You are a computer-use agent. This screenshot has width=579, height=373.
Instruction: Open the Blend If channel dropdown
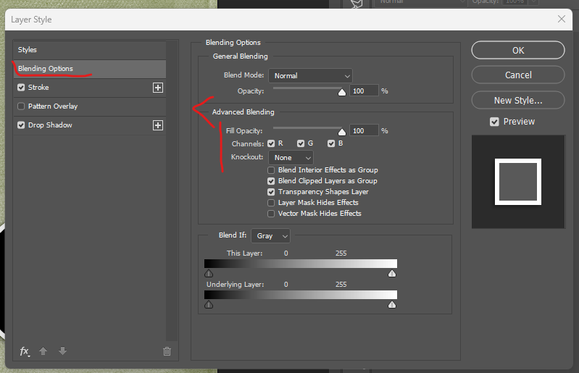pyautogui.click(x=271, y=236)
